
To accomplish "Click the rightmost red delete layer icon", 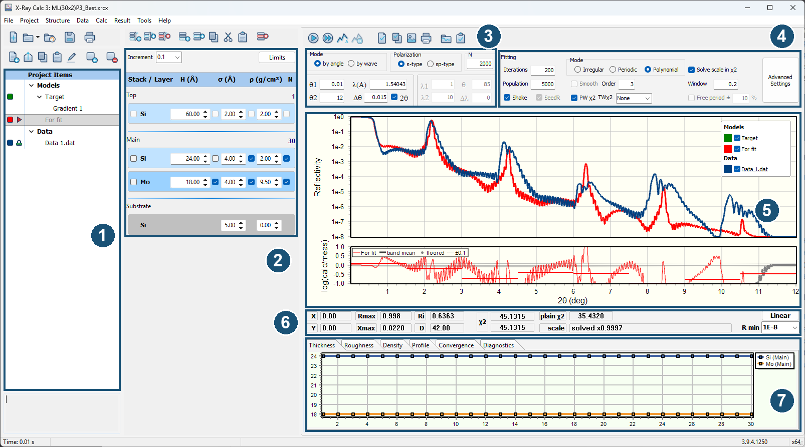I will 263,37.
